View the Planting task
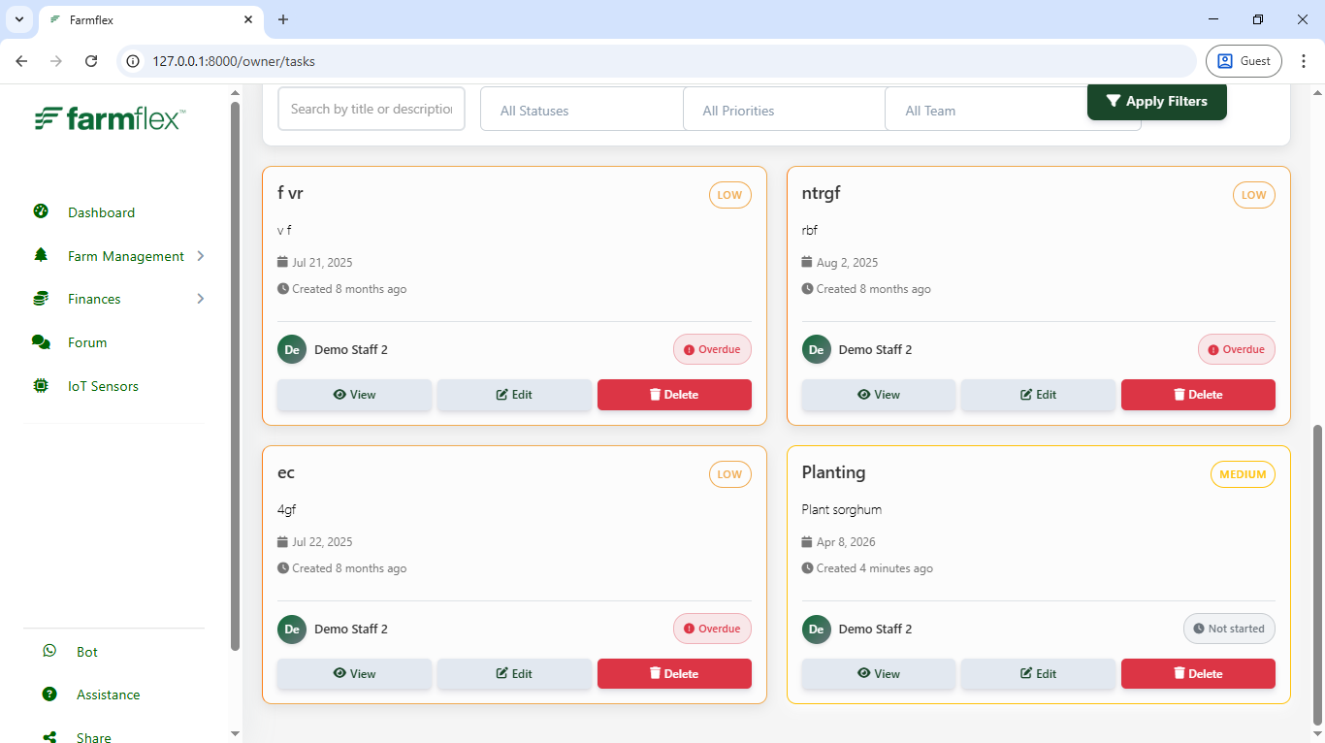The width and height of the screenshot is (1325, 743). [x=879, y=674]
